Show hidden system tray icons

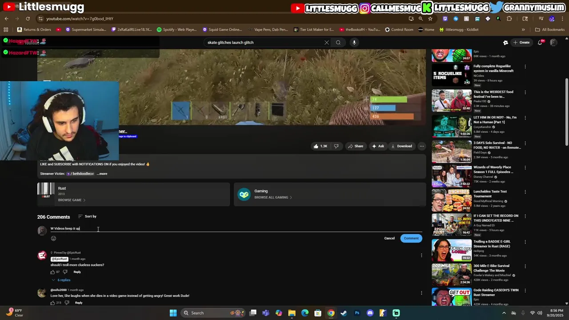[503, 313]
